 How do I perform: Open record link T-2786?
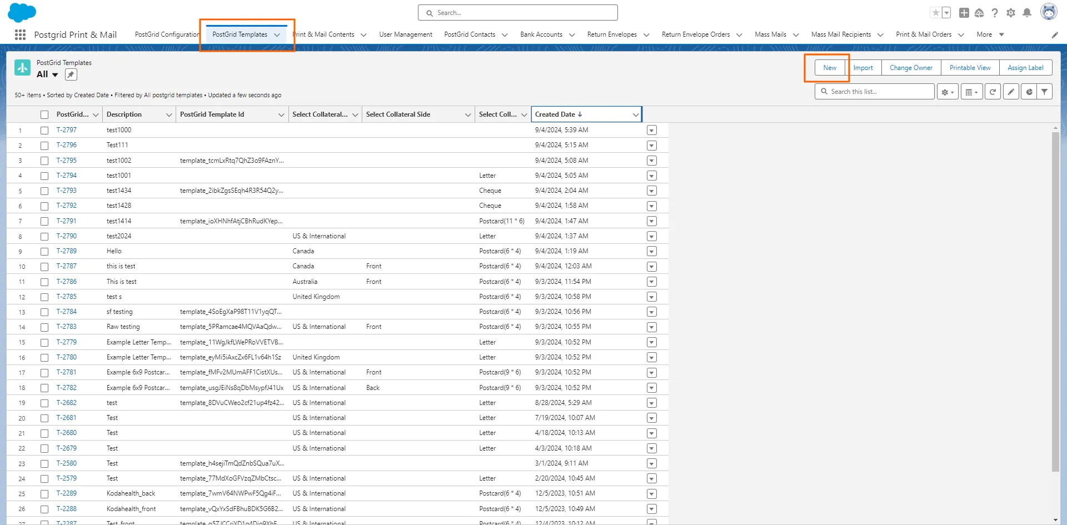click(67, 282)
